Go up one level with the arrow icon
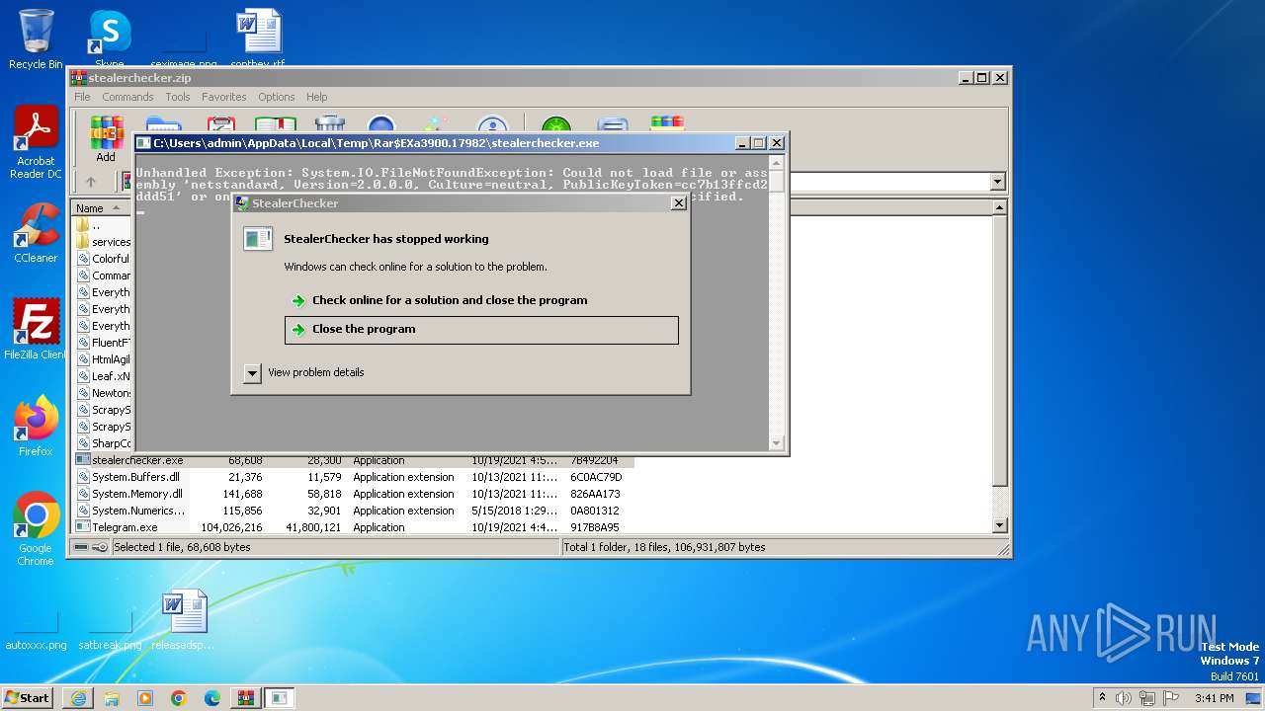 (91, 182)
